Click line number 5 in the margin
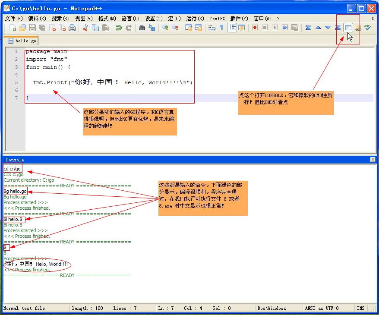379x315 pixels. [x=16, y=82]
